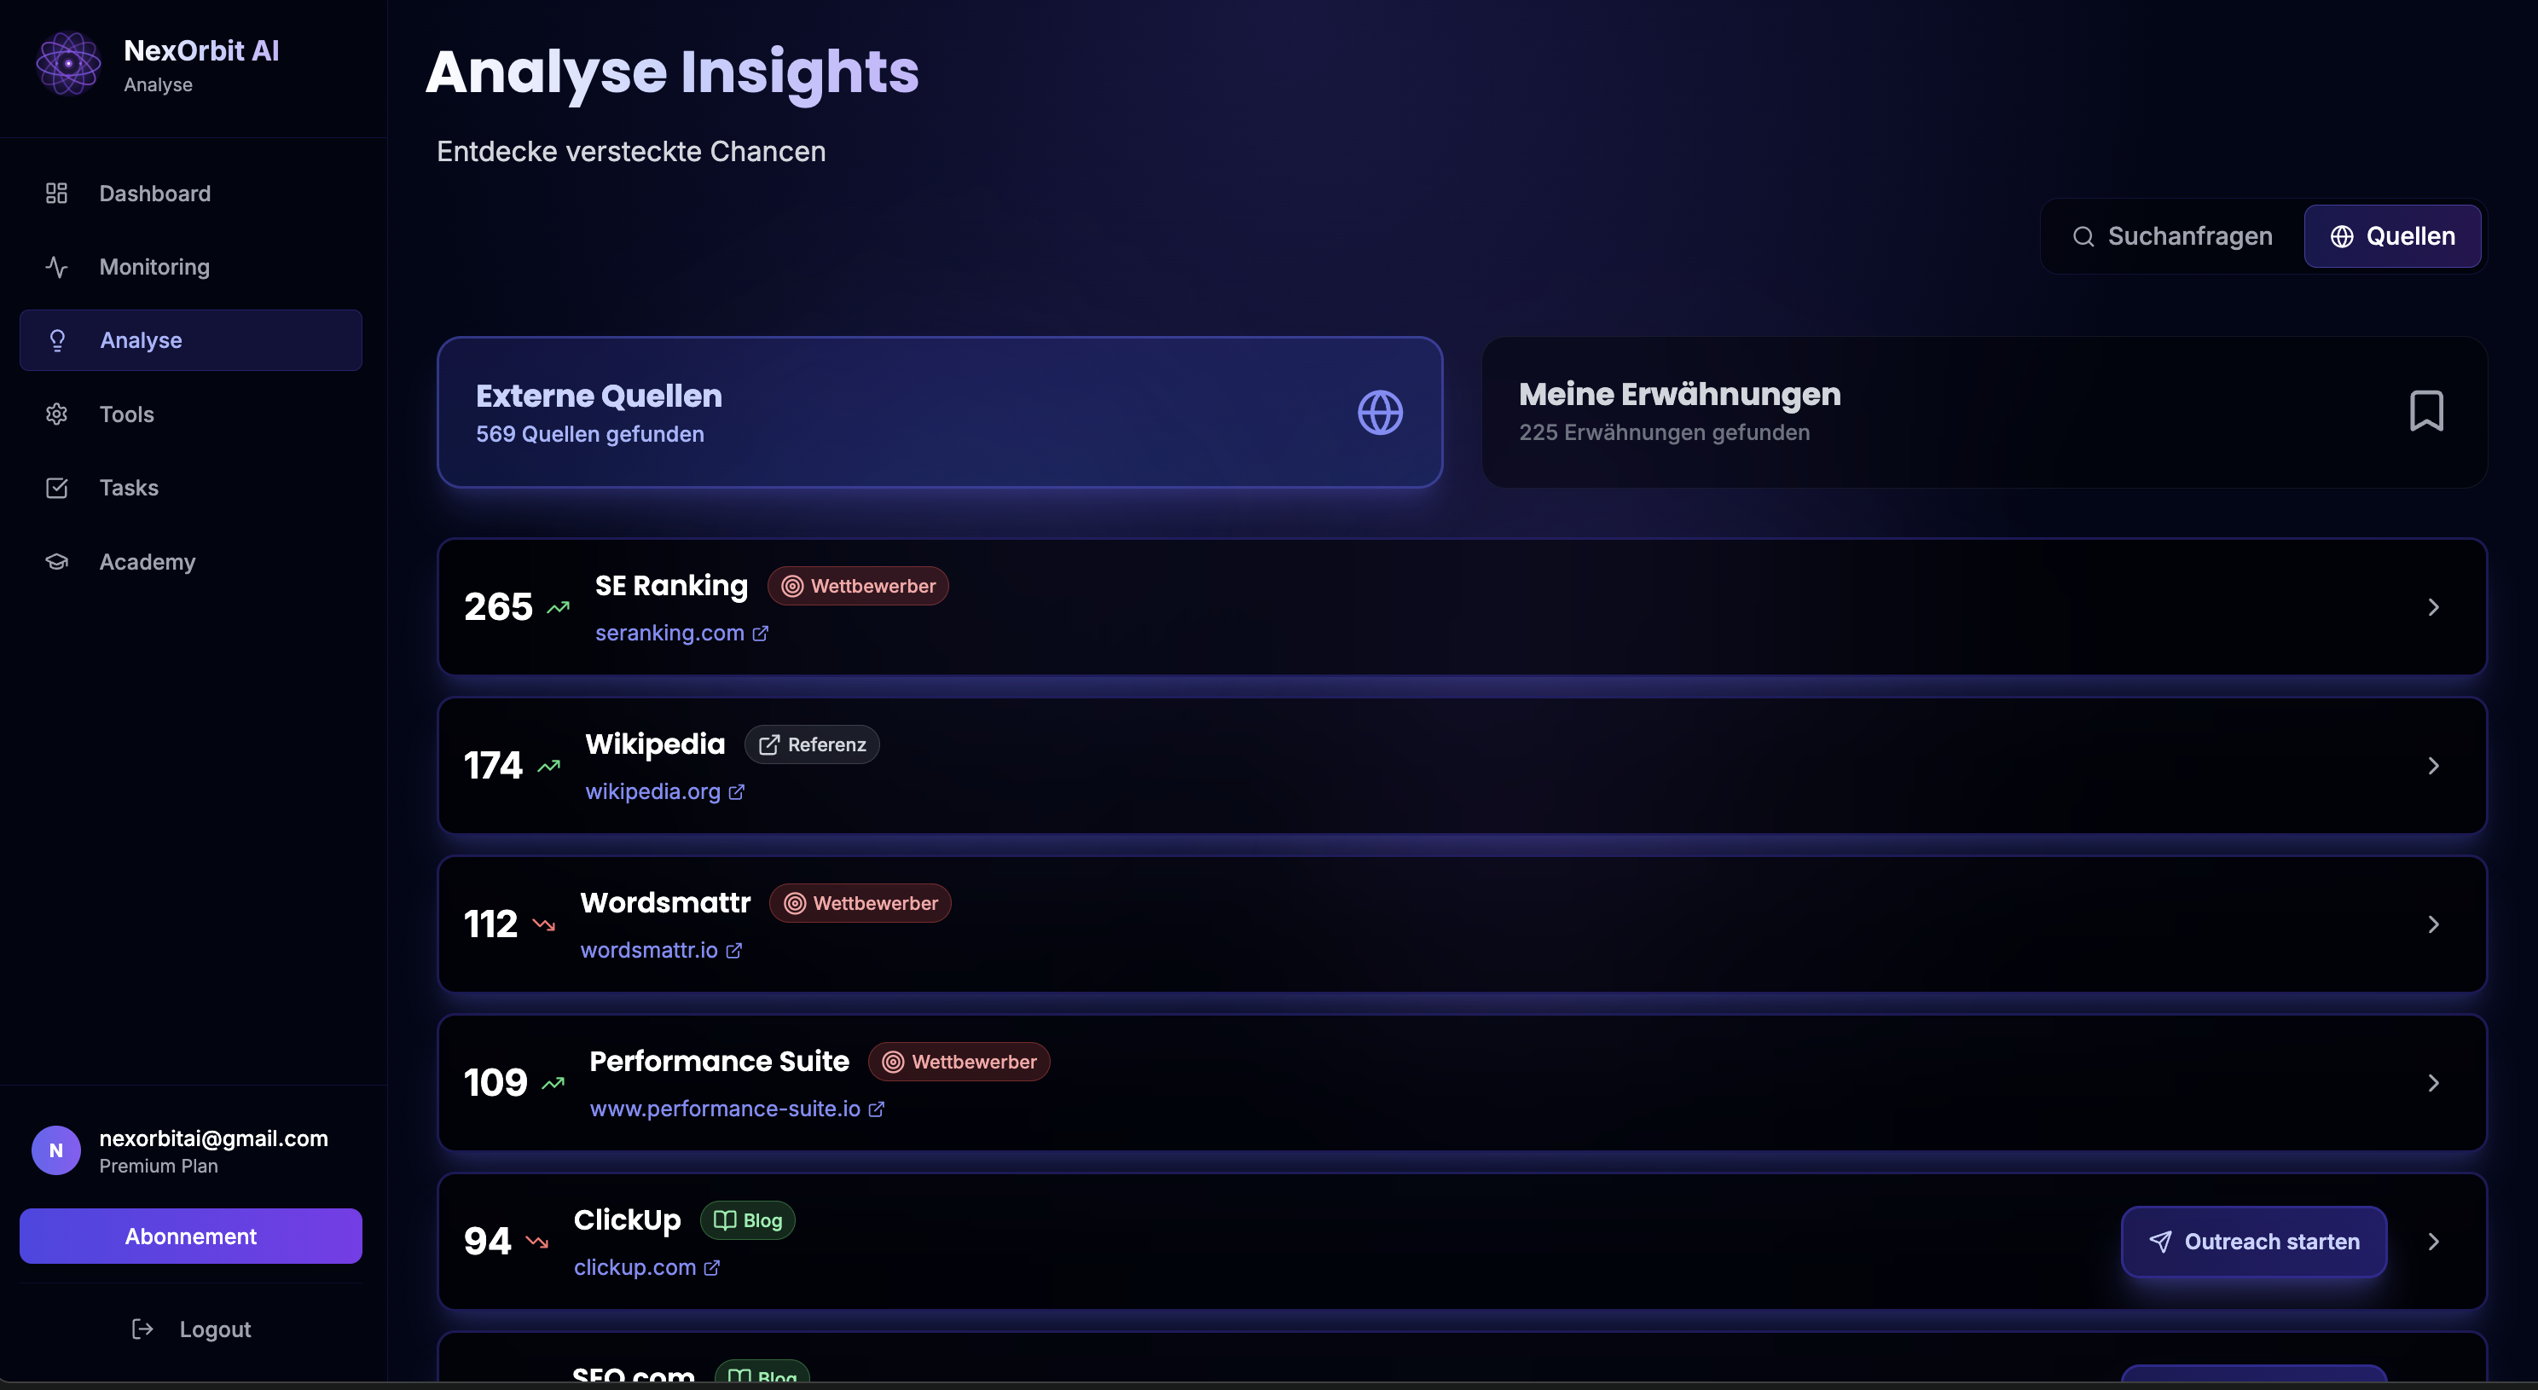2538x1390 pixels.
Task: Expand the ClickUp row chevron
Action: tap(2434, 1242)
